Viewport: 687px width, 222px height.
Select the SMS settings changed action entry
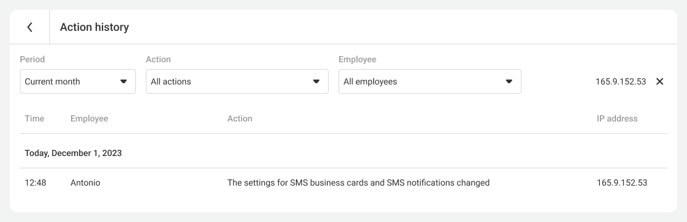click(358, 183)
